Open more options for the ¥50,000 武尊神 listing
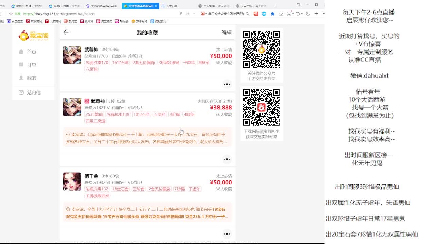Screen dimensions: 435x244 pos(227,84)
